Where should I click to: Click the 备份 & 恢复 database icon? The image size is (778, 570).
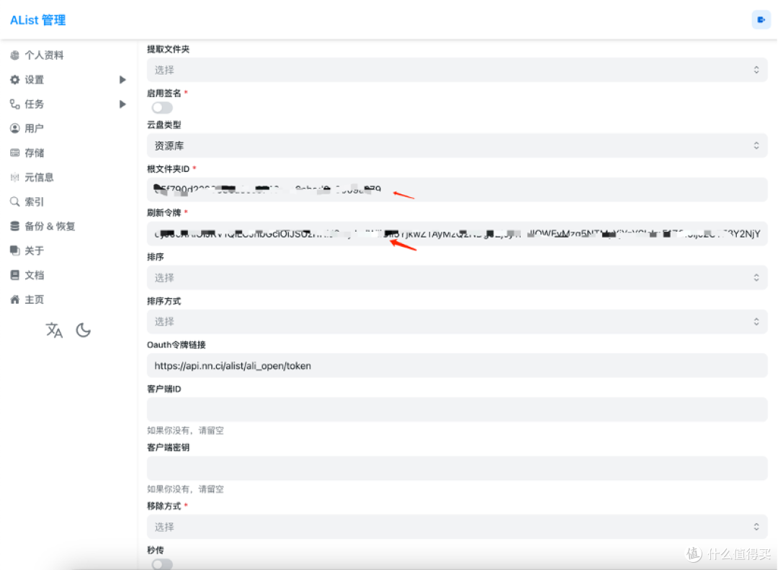click(x=15, y=226)
